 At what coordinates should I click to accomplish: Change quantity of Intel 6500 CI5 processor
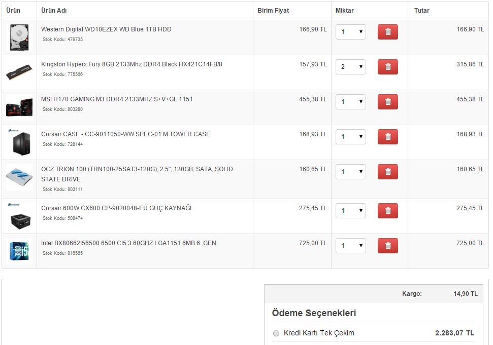click(351, 246)
